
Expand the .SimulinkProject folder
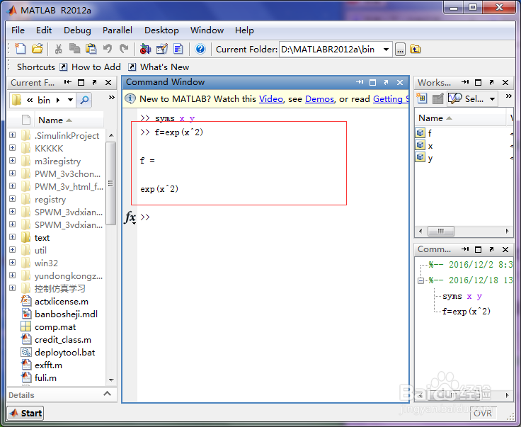12,135
